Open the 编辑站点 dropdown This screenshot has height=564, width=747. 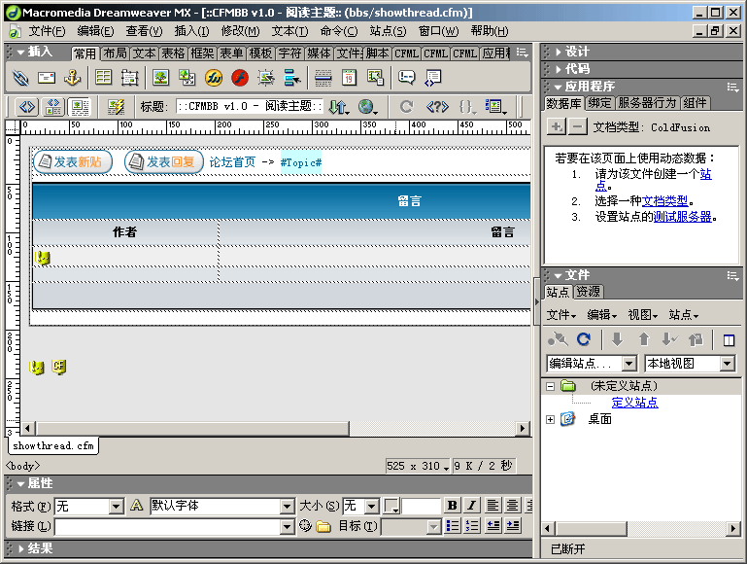(628, 364)
